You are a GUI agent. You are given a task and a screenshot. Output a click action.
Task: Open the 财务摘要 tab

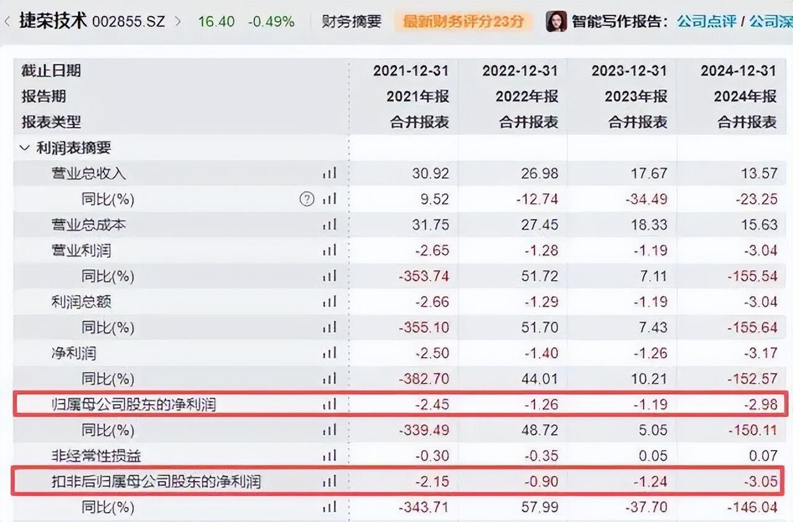[x=351, y=22]
